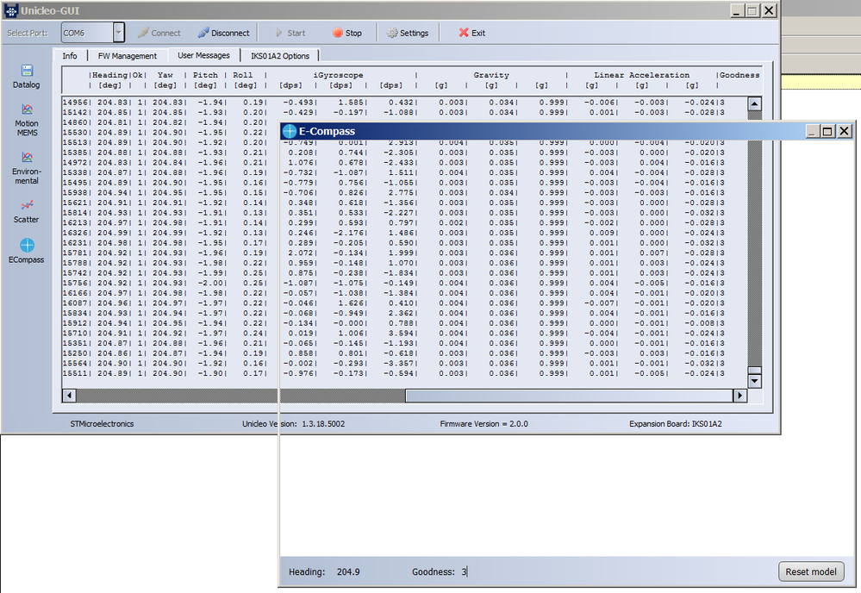Expand the COM6 port dropdown
The height and width of the screenshot is (593, 861).
[x=119, y=33]
